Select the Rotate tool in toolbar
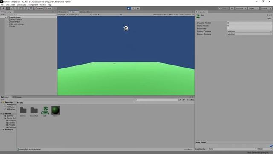 point(12,8)
